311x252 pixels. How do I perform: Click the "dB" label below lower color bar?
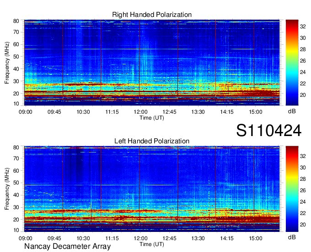tap(292, 237)
